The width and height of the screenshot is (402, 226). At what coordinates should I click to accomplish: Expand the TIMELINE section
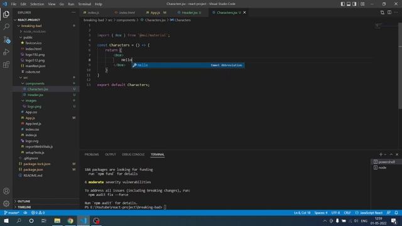click(24, 207)
